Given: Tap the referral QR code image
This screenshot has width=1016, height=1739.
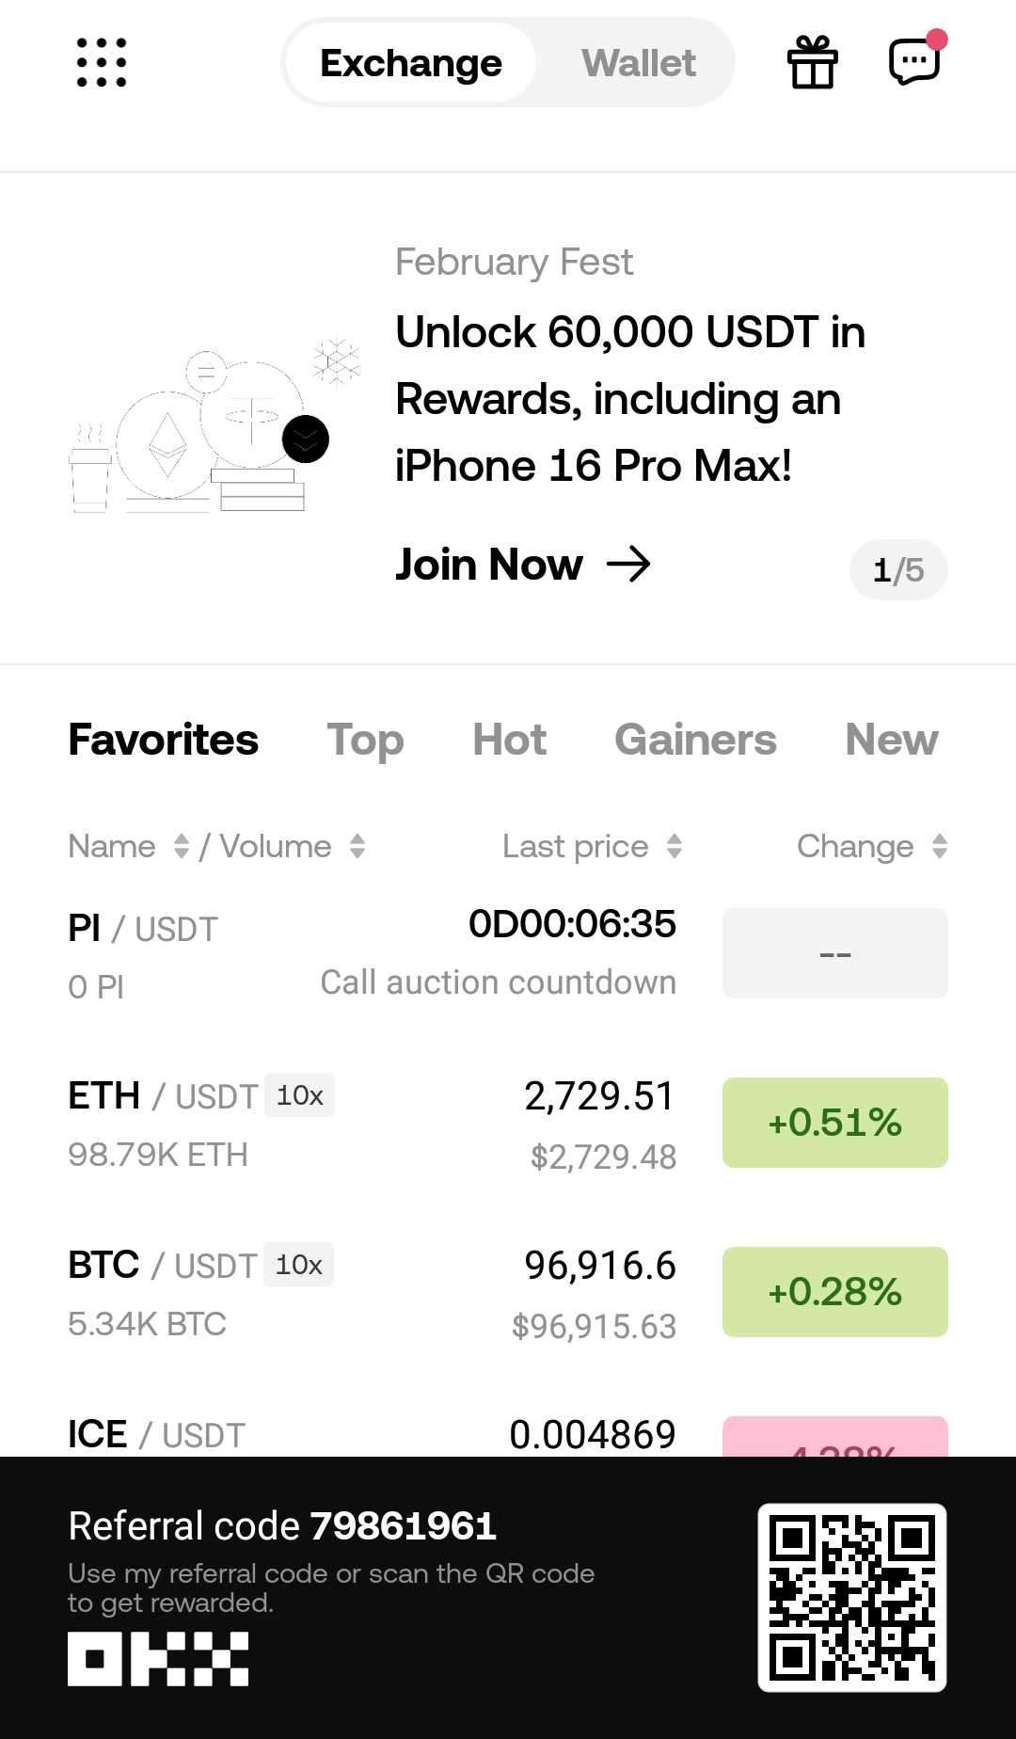Looking at the screenshot, I should pyautogui.click(x=852, y=1597).
